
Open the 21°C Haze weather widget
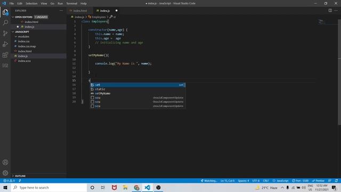[266, 187]
